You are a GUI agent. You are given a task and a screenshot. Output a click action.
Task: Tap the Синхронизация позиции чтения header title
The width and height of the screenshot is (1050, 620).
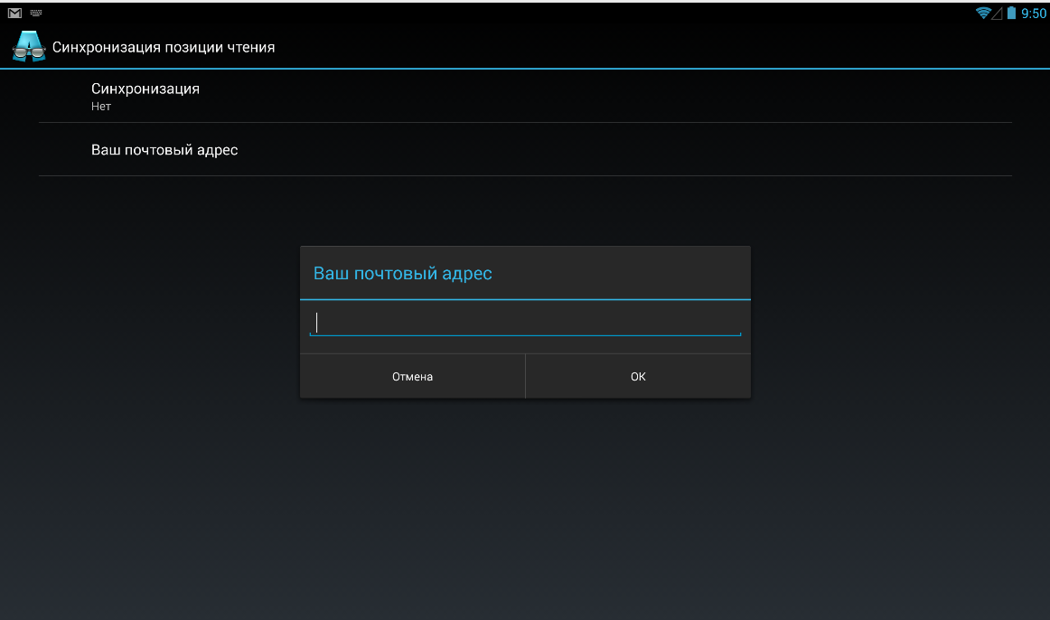coord(164,47)
